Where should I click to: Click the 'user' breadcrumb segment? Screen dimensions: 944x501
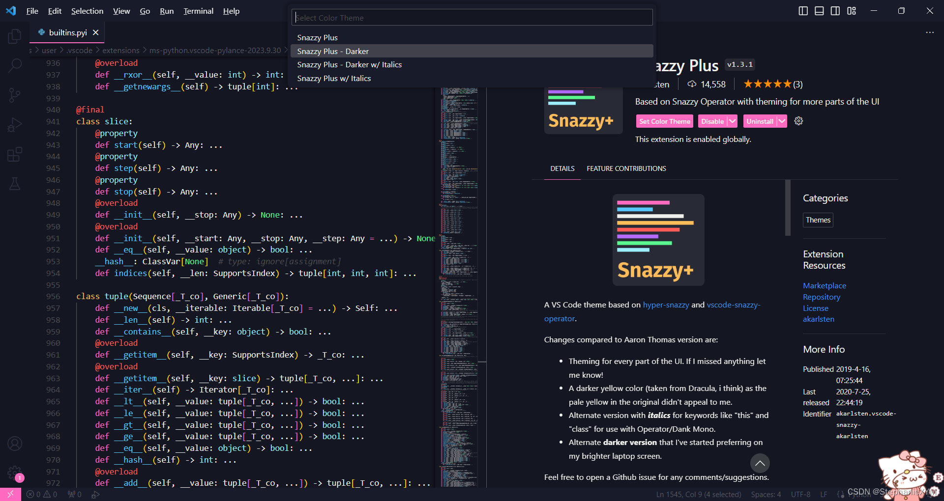(49, 50)
